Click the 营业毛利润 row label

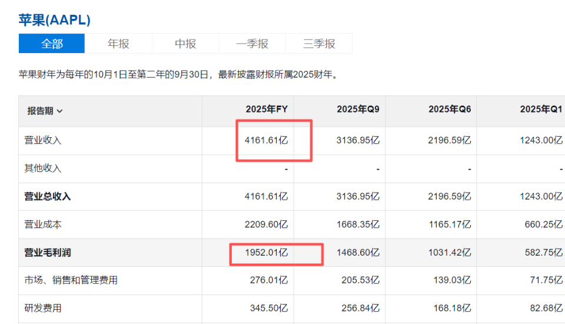click(48, 252)
